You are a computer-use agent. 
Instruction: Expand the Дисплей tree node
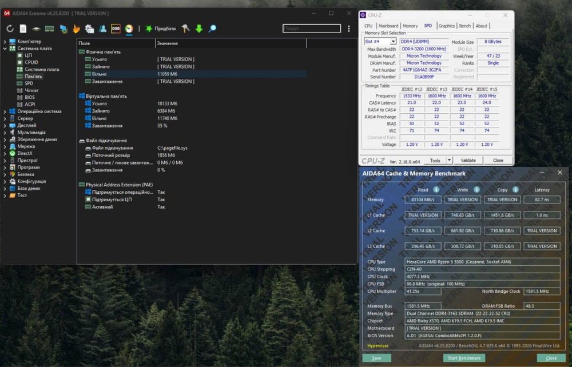click(5, 125)
